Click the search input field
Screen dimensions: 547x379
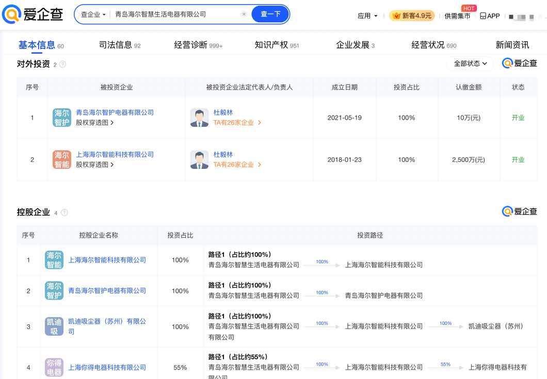point(175,14)
